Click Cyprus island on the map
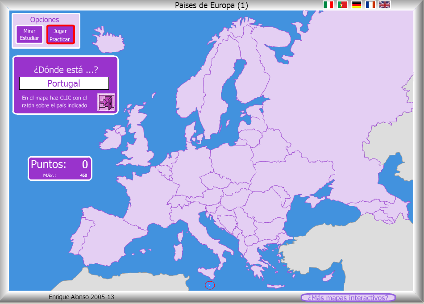The image size is (424, 304). 328,276
